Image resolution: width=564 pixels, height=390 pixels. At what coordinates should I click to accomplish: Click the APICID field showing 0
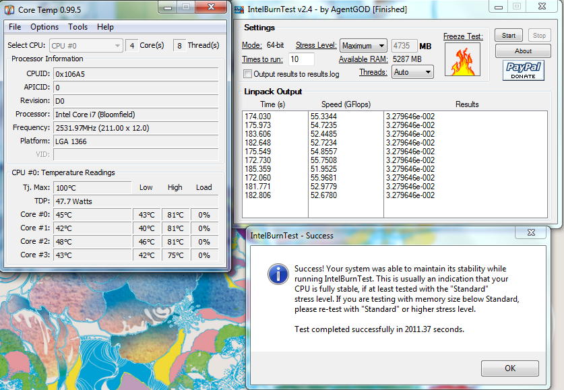(136, 88)
